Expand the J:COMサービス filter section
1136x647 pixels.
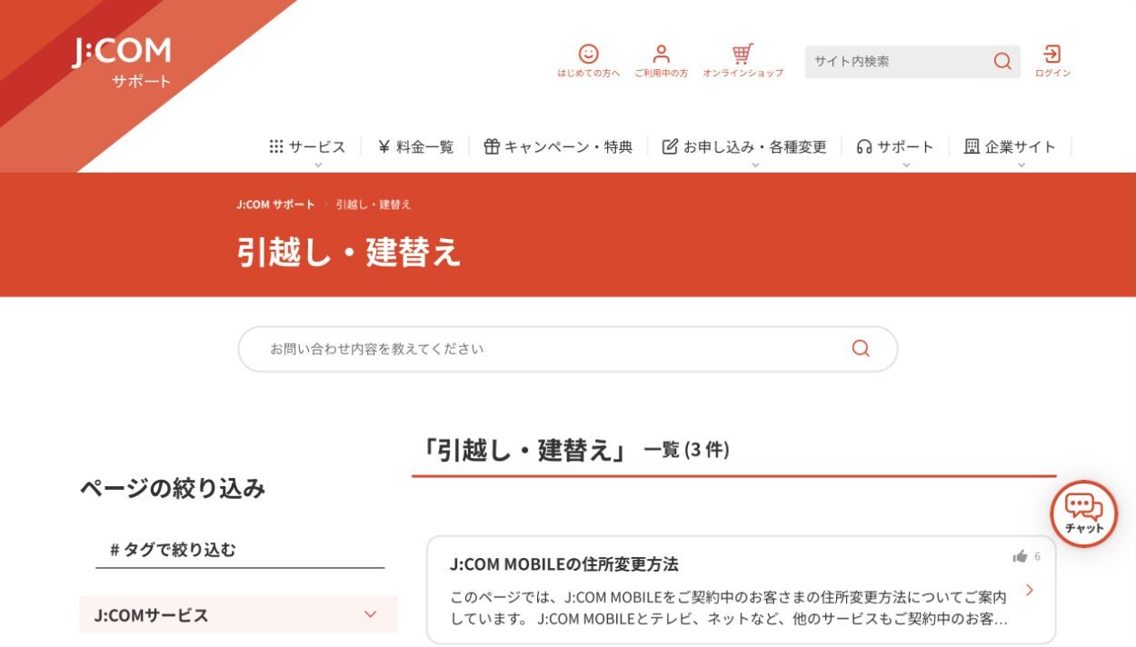[x=238, y=614]
